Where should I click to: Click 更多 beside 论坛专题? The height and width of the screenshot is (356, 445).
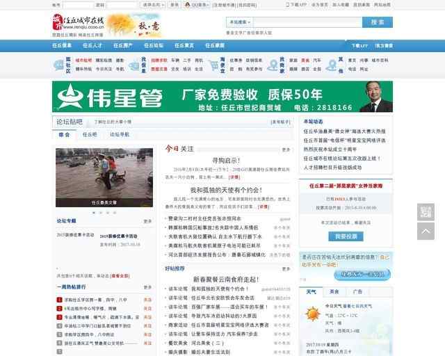(147, 221)
